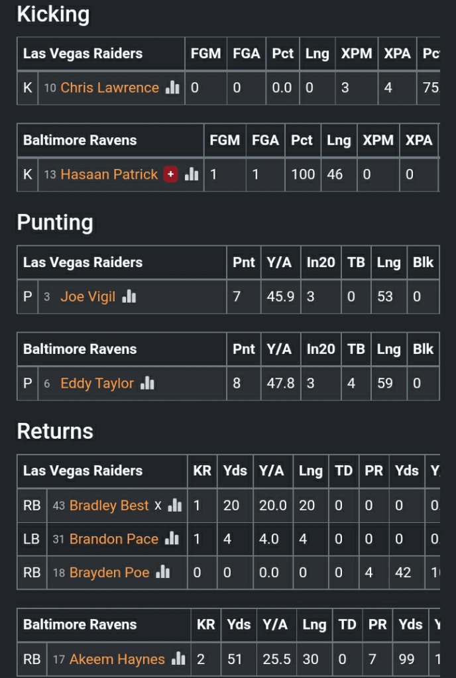Click red injury icon next to Hasaan Patrick

[171, 174]
